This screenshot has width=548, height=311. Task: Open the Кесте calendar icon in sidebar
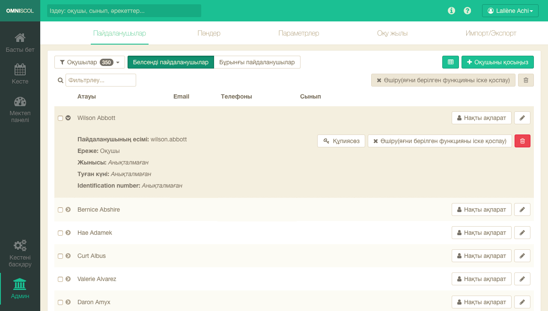(x=20, y=69)
